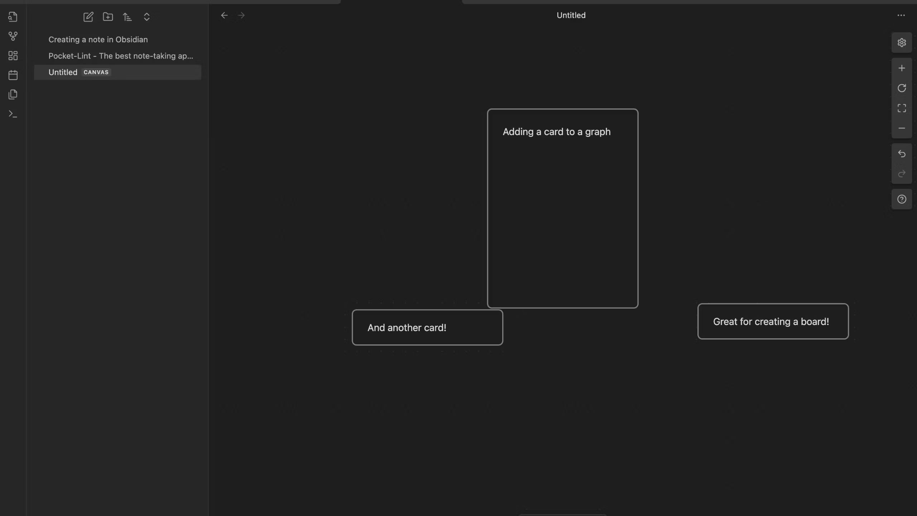Open the daily notes calendar icon

pyautogui.click(x=13, y=75)
